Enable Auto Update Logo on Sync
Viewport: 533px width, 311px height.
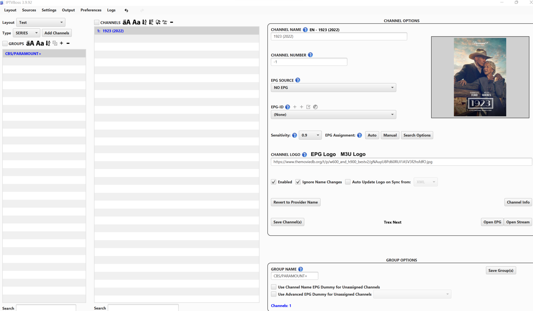tap(348, 182)
